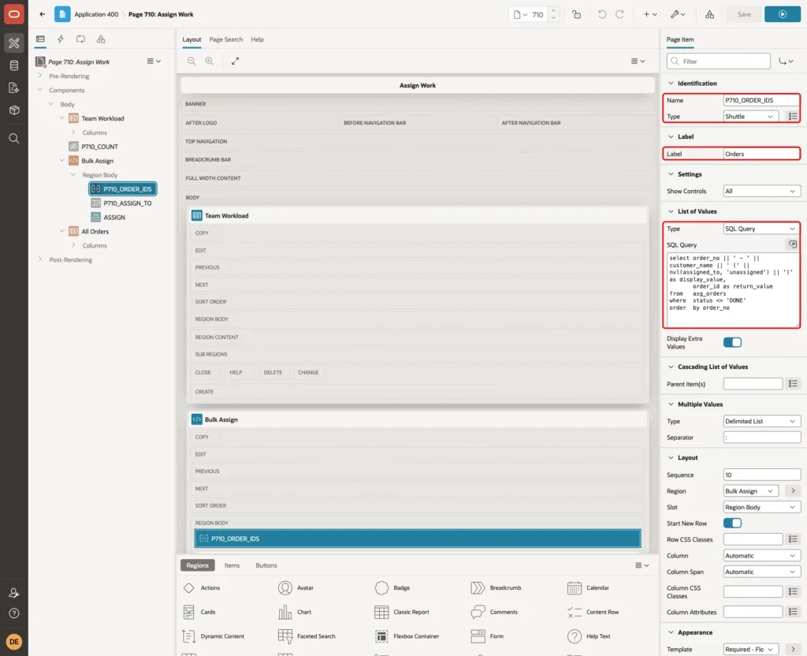807x656 pixels.
Task: Toggle Start New Row switch
Action: [732, 524]
